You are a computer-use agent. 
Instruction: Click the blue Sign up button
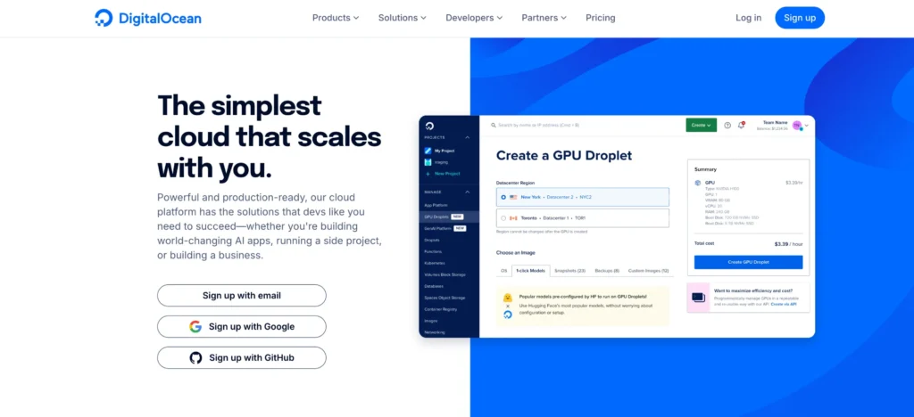[800, 18]
